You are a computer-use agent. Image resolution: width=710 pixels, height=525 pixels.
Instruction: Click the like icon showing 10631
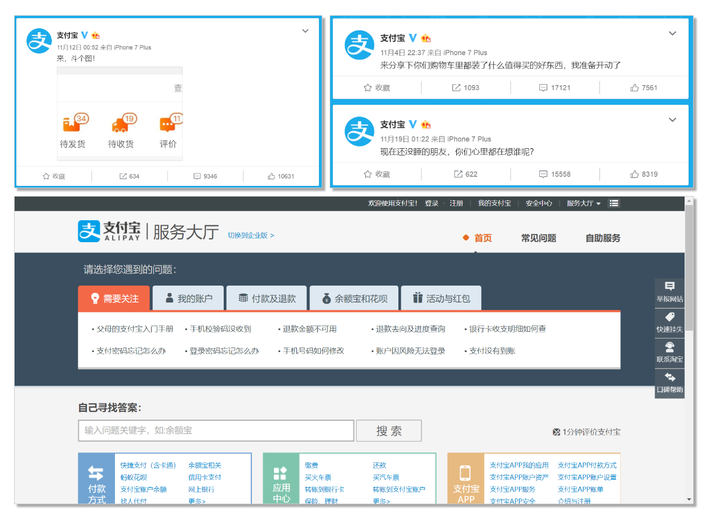(x=272, y=176)
